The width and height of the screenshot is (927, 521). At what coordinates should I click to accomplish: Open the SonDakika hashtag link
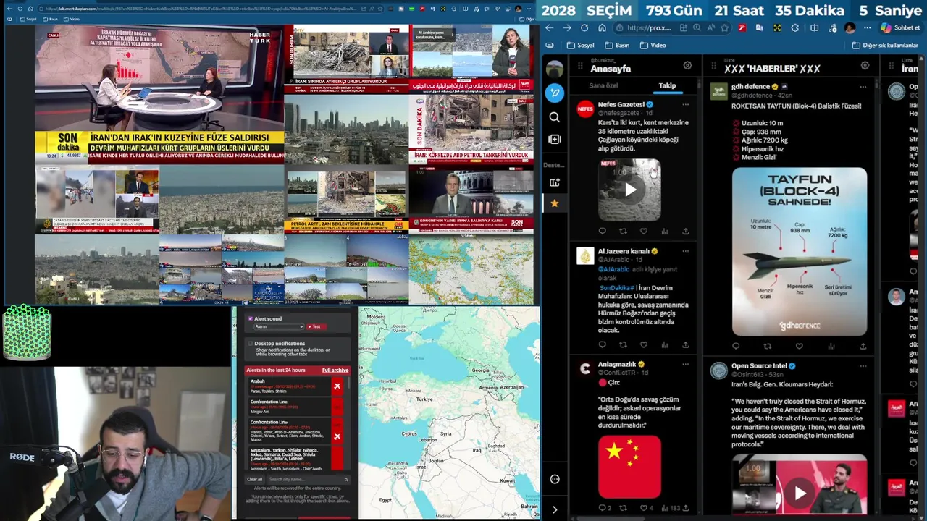[x=617, y=288]
